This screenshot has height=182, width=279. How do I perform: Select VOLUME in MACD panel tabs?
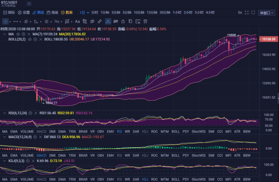click(x=27, y=156)
